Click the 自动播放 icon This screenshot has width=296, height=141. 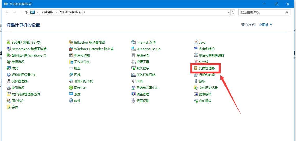[196, 101]
